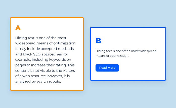
Task: Click the line "pages to increase their rating. This"
Action: point(45,65)
